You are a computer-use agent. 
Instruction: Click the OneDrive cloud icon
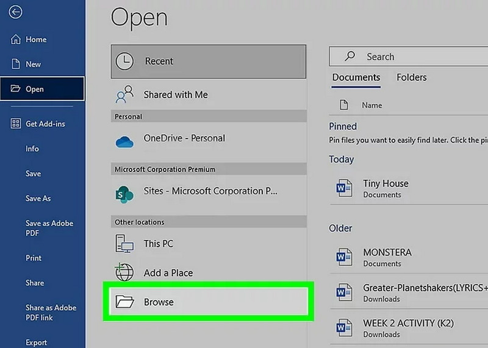124,141
